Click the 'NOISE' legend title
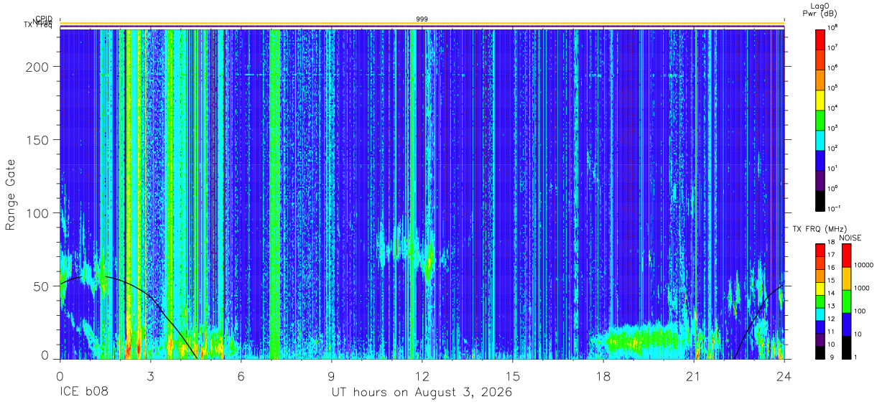Image resolution: width=882 pixels, height=407 pixels. (850, 238)
